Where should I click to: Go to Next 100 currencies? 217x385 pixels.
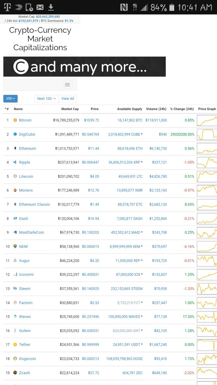tap(46, 99)
